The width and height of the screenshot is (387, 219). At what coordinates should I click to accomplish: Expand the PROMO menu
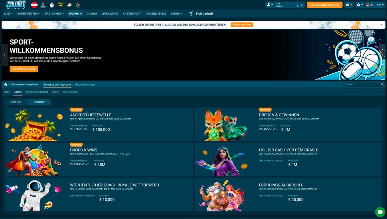tap(75, 14)
